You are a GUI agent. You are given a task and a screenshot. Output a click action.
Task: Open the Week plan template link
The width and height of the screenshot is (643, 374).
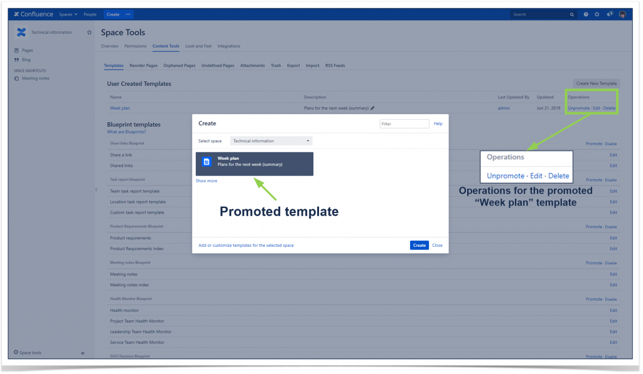coord(119,108)
